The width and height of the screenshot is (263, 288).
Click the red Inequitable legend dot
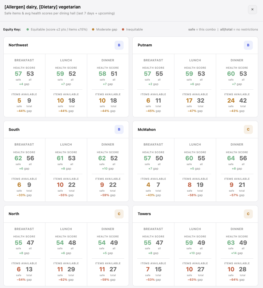(x=123, y=29)
